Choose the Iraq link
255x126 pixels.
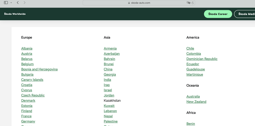[x=107, y=85]
